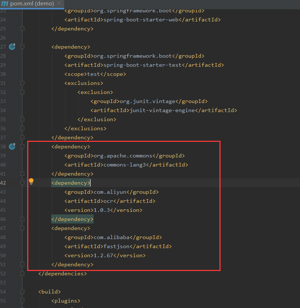Collapse plugins fold at line 55
Viewport: 300px width, 308px height.
[22, 301]
